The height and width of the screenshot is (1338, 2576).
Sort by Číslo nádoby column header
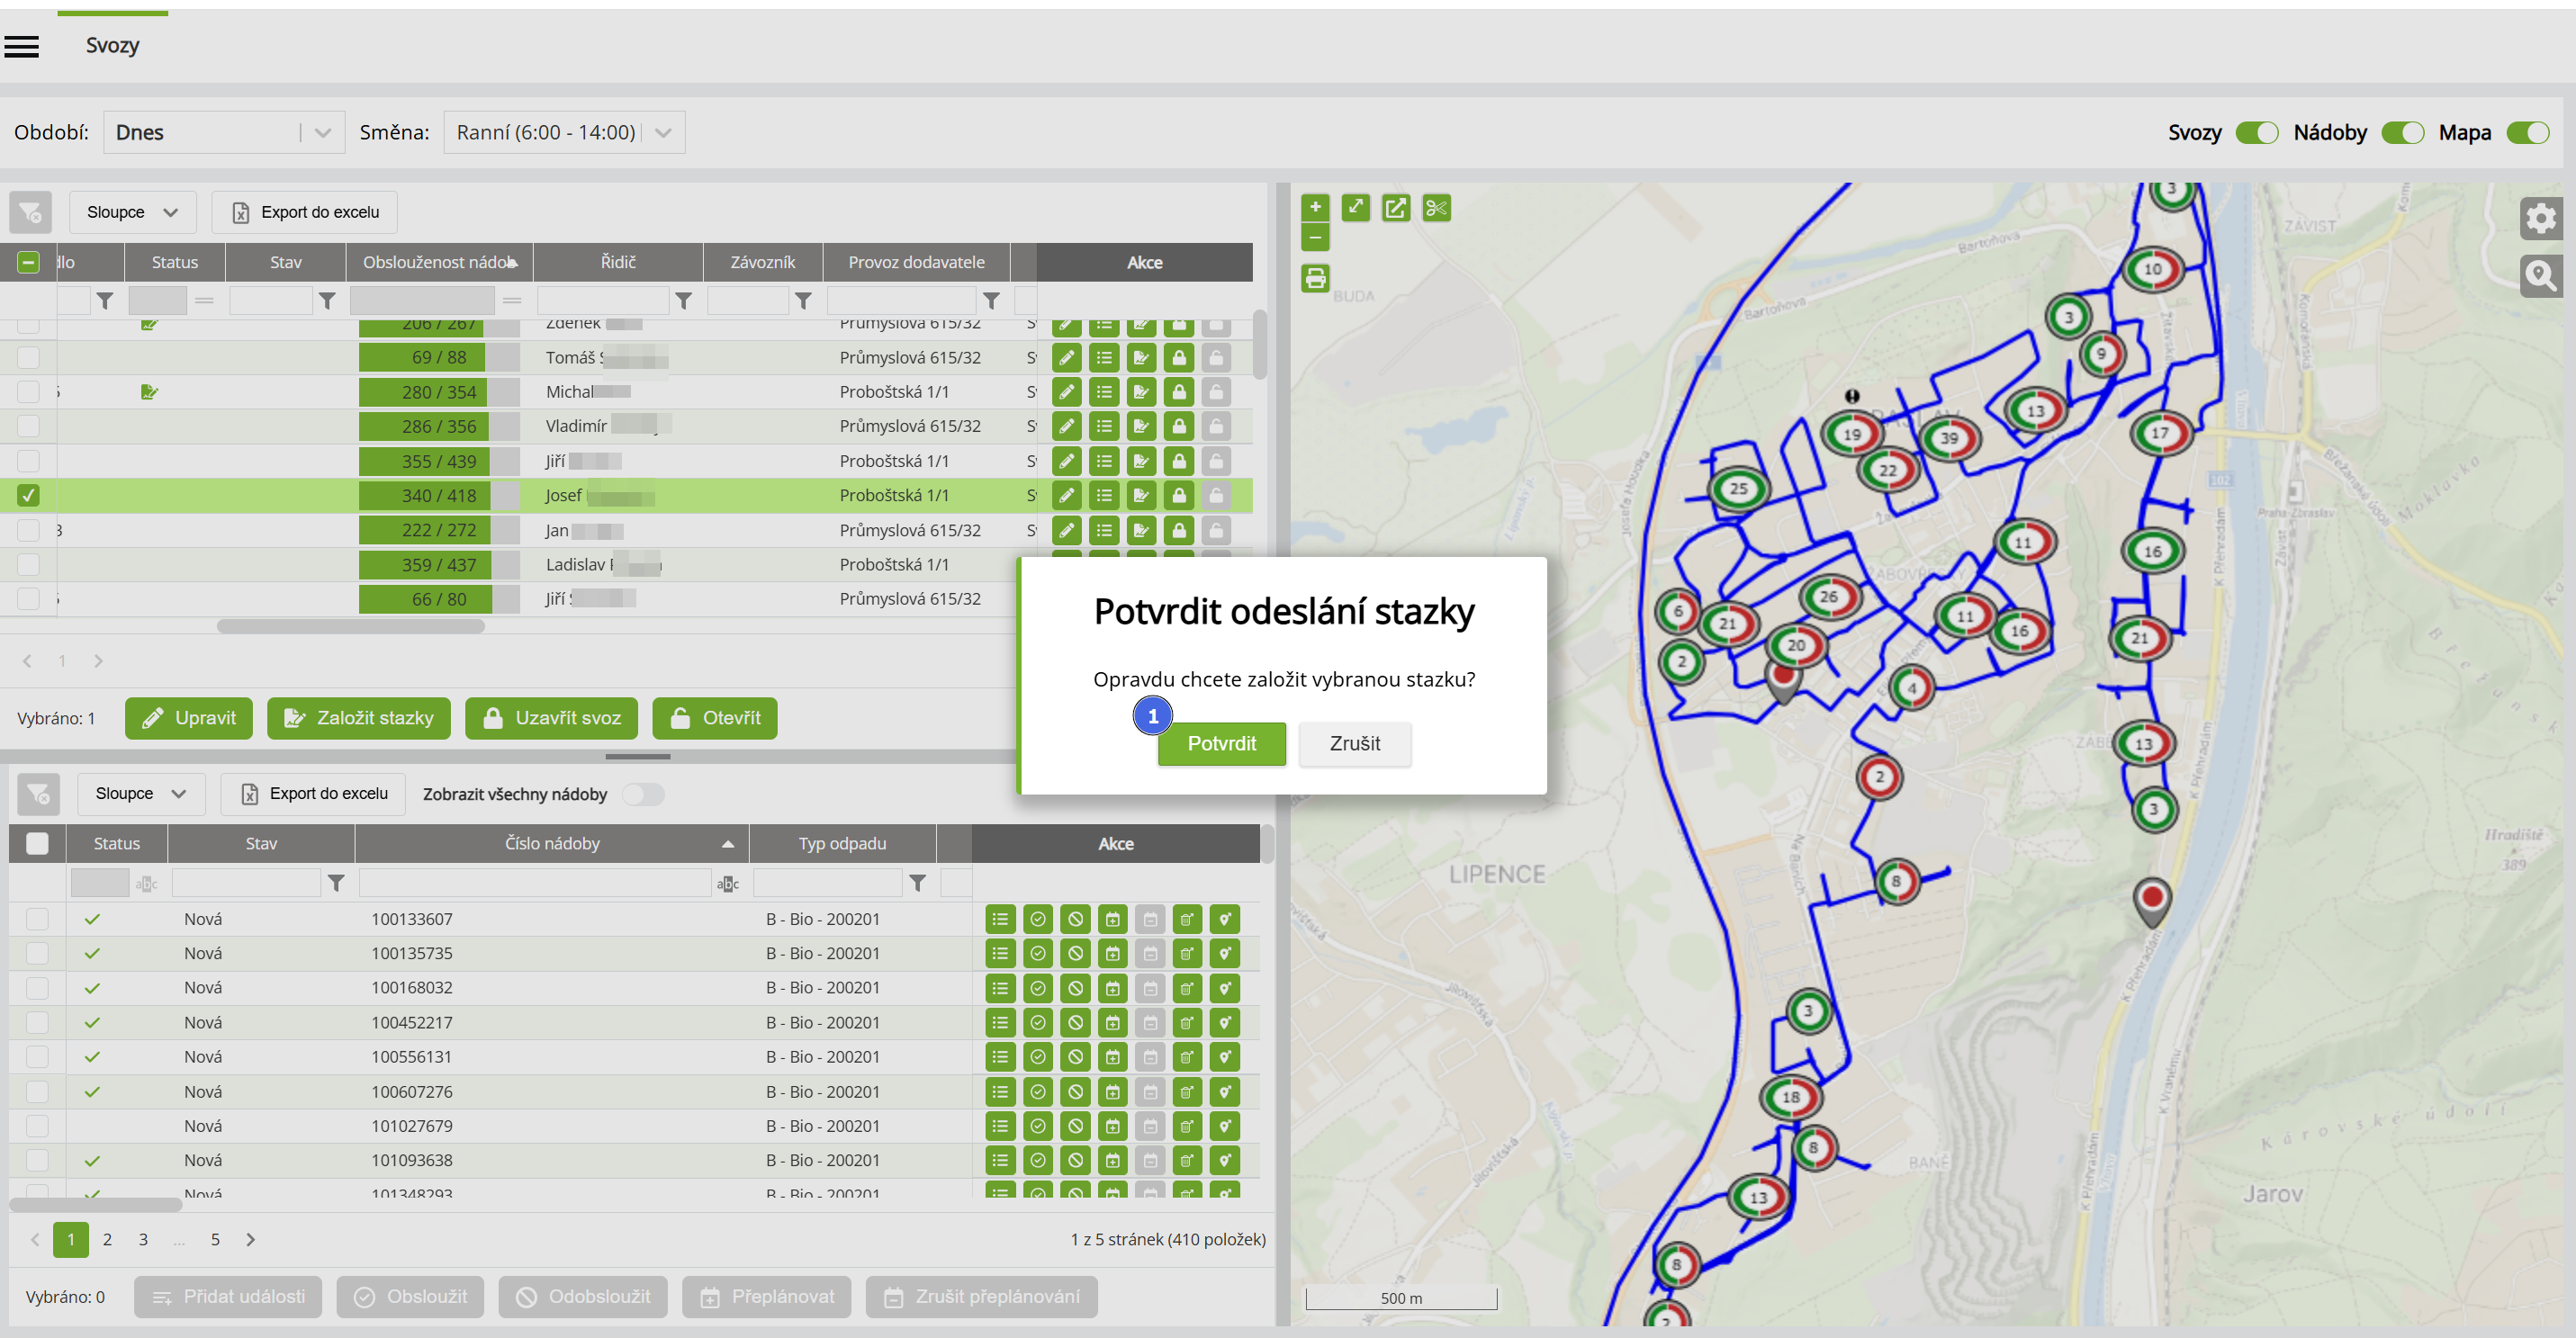point(552,843)
